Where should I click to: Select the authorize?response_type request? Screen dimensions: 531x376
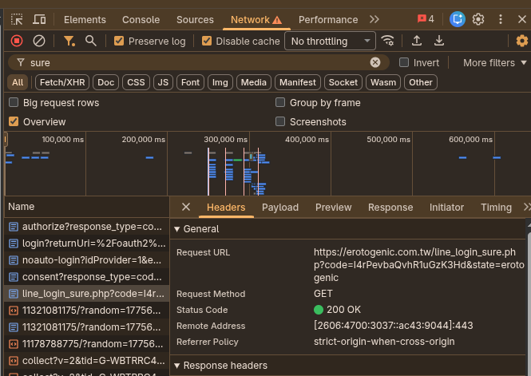[87, 227]
